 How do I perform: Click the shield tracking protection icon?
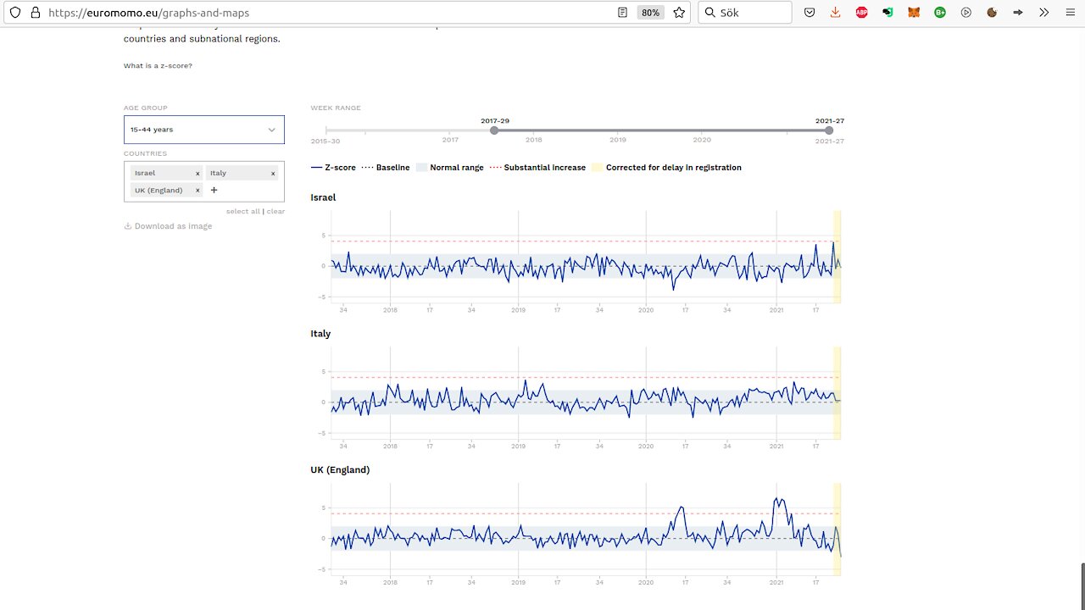point(14,13)
